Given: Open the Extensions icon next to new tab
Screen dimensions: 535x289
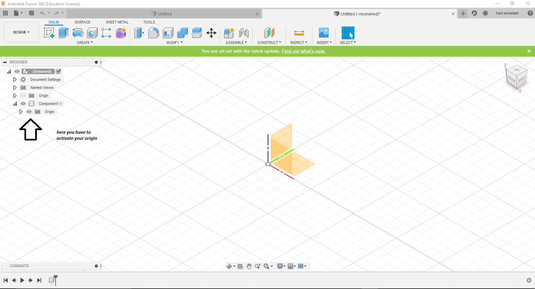Looking at the screenshot, I should coord(474,13).
